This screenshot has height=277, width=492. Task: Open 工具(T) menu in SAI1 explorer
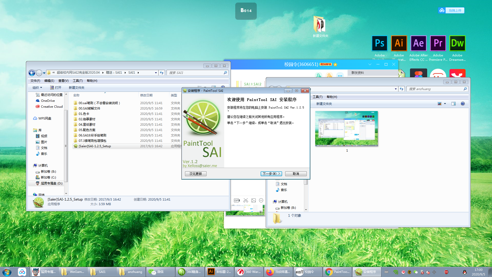[x=78, y=81]
